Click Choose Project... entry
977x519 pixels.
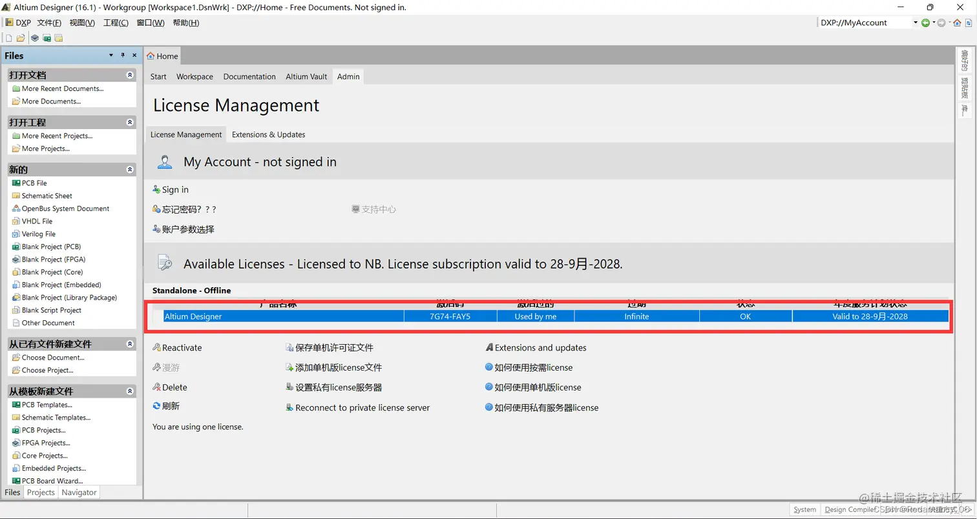pyautogui.click(x=43, y=370)
